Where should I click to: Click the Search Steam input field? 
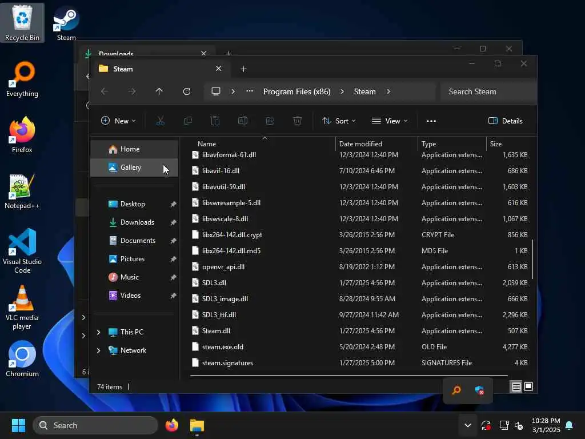(x=488, y=91)
